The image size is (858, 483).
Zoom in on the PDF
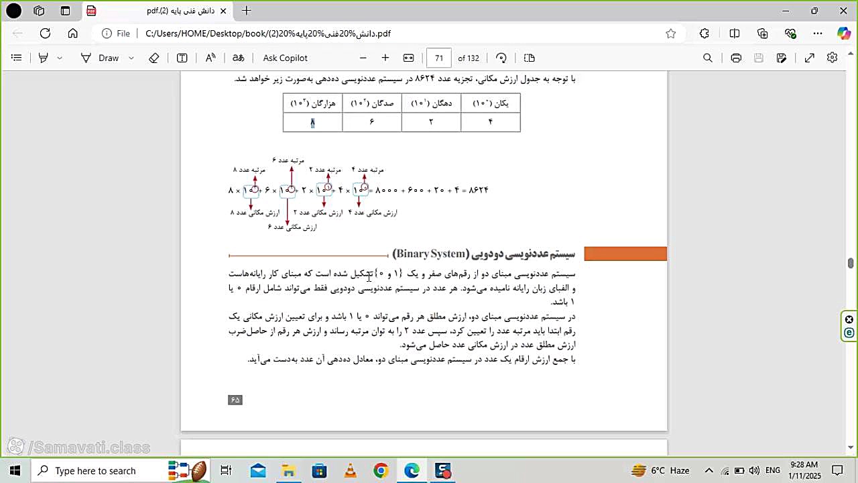point(385,58)
